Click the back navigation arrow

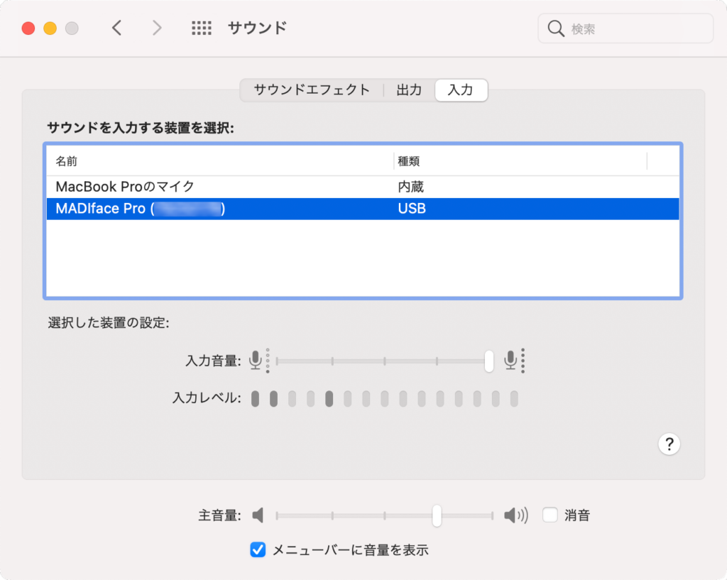[118, 28]
